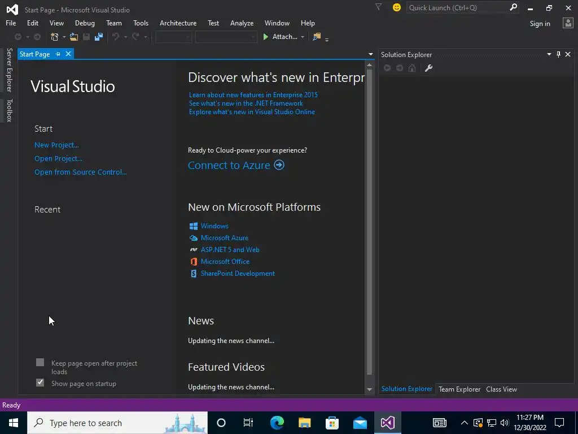Click the New Project... link
Image resolution: width=578 pixels, height=434 pixels.
pos(56,145)
